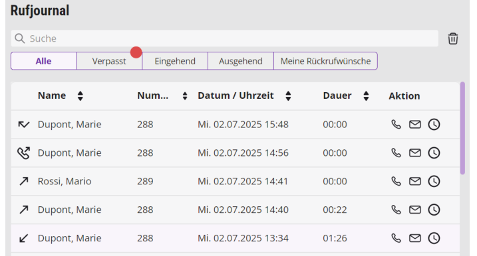Click clock icon in 13:34 row
The width and height of the screenshot is (477, 256).
[434, 238]
